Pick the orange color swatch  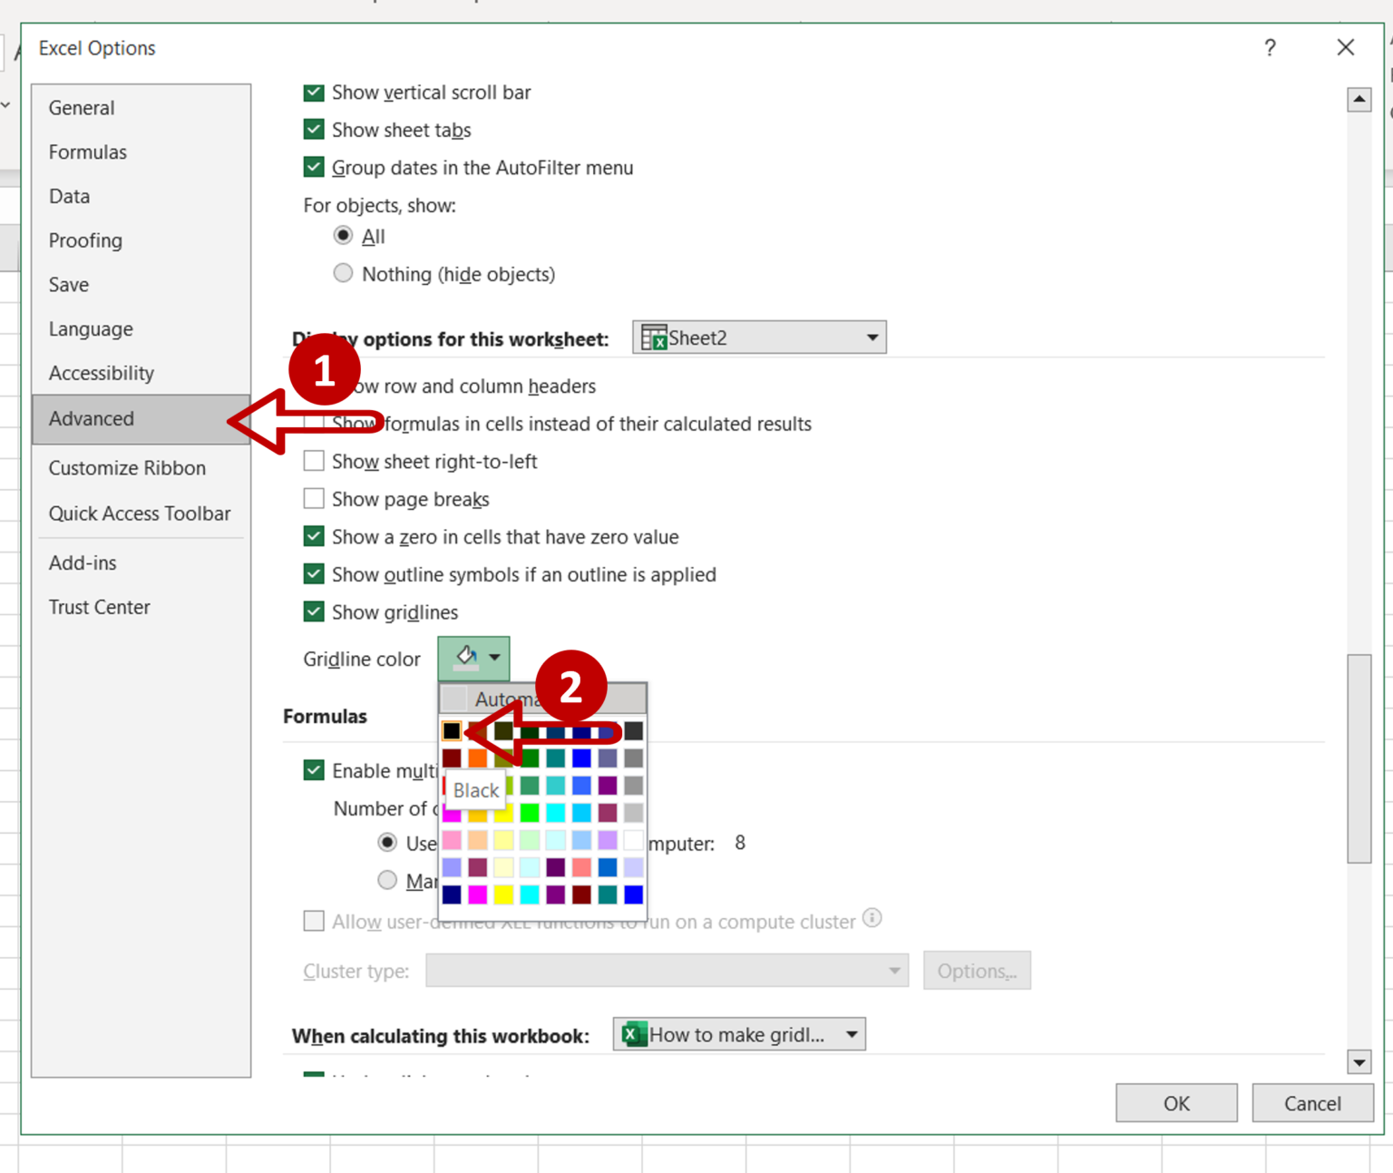478,758
